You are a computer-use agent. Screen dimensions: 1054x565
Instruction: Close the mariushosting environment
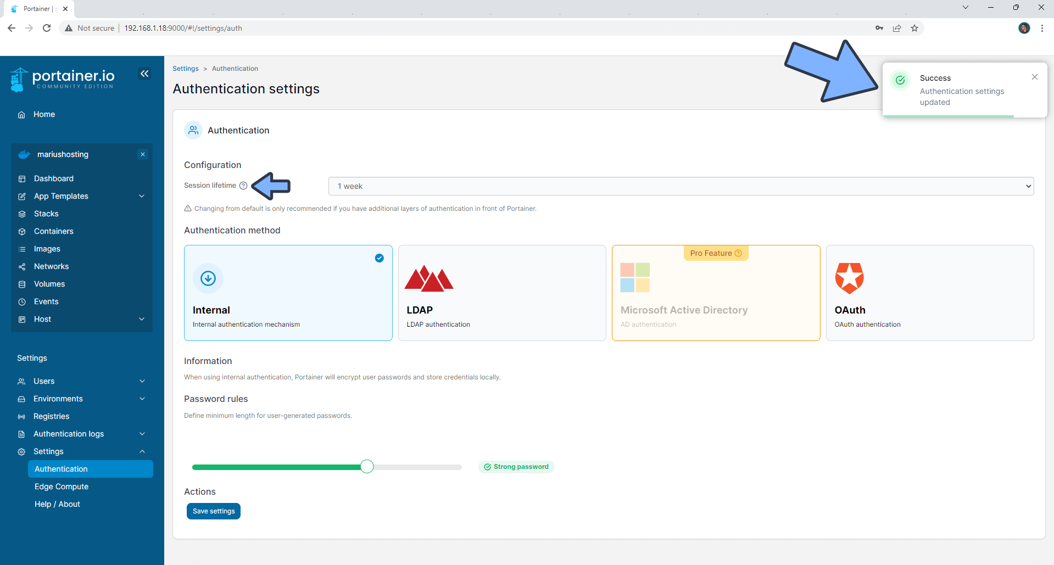[143, 154]
